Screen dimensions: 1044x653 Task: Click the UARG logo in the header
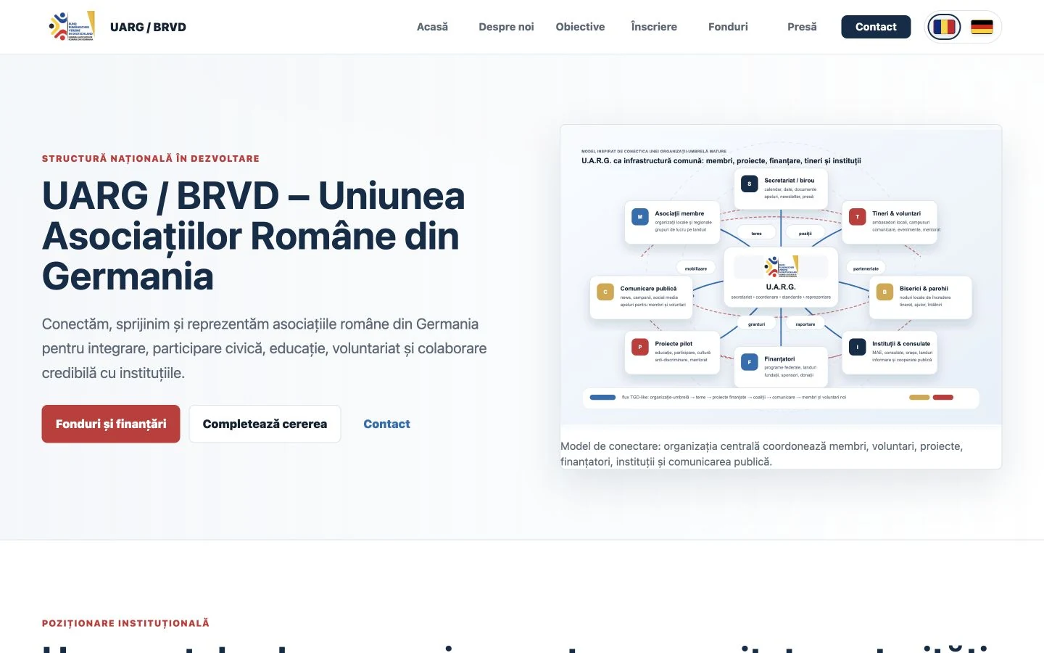[72, 27]
